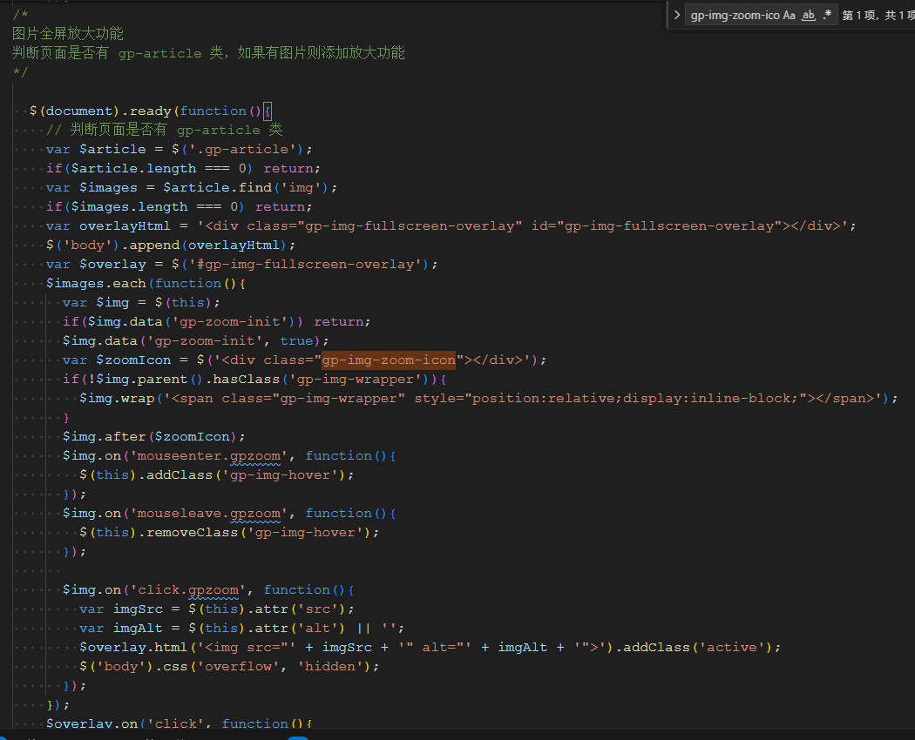This screenshot has width=915, height=740.
Task: Click the 'click.gpzoom' event handler line
Action: click(x=208, y=590)
